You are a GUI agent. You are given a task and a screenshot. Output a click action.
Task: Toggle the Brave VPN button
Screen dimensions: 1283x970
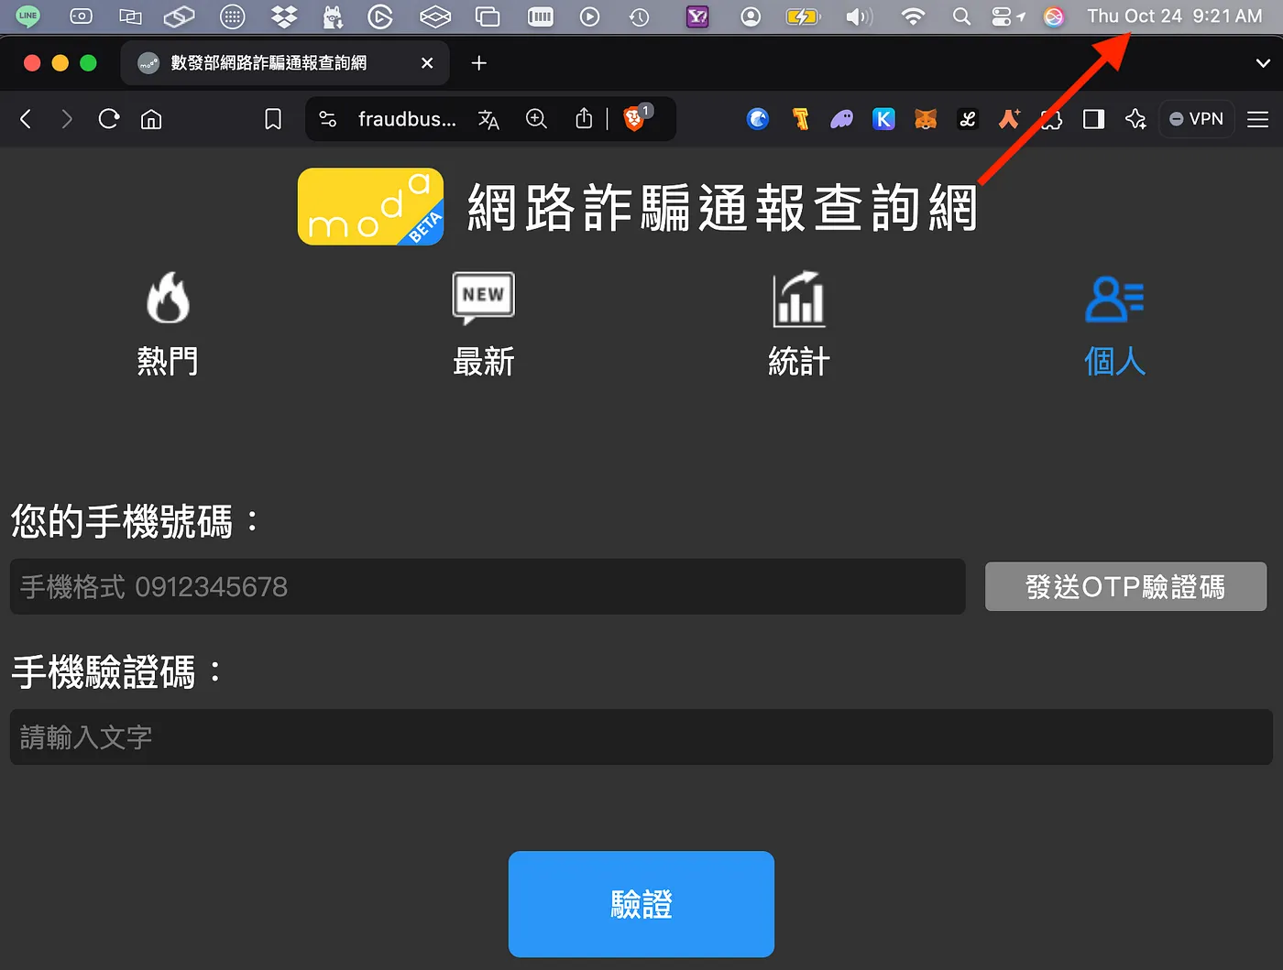pyautogui.click(x=1197, y=119)
